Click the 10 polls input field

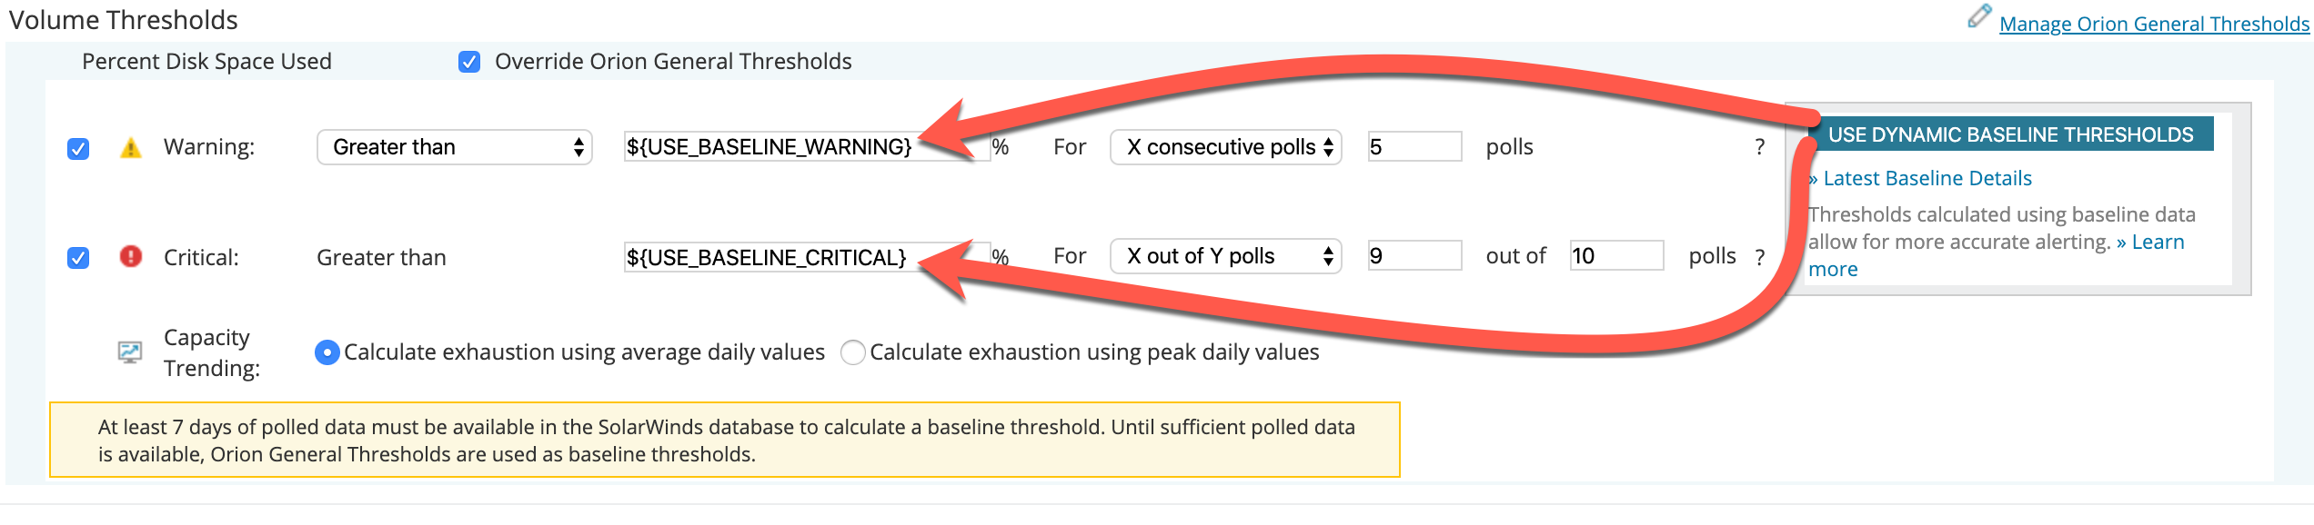click(1616, 257)
